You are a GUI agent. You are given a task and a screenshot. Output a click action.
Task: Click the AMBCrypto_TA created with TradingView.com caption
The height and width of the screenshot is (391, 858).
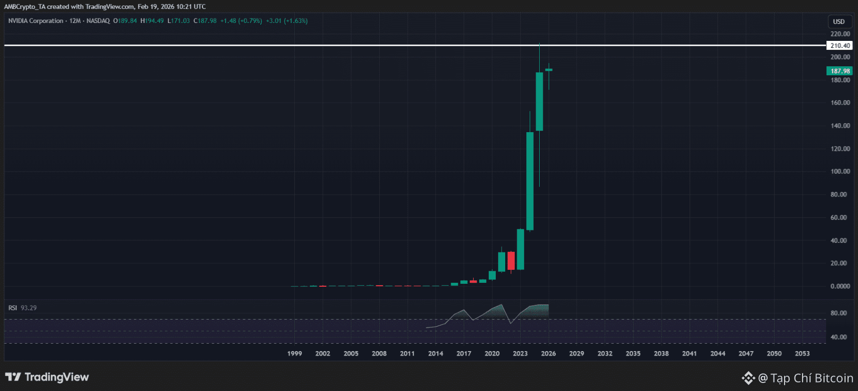tap(105, 6)
